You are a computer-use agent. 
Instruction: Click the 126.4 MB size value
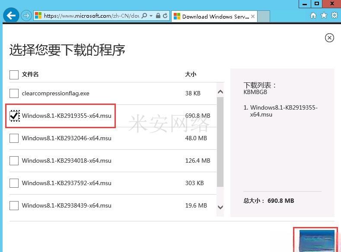pos(198,161)
